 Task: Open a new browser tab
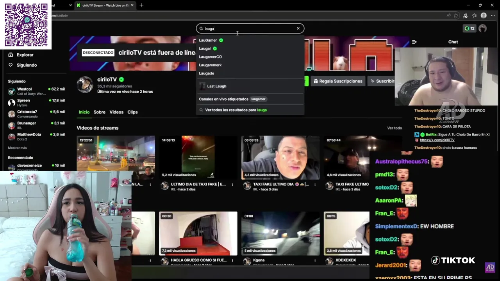pos(141,5)
